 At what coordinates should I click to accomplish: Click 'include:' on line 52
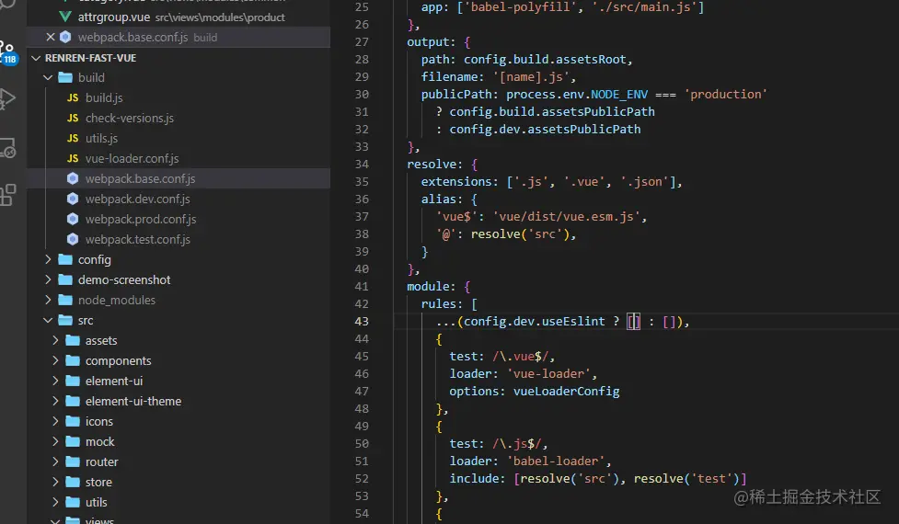pyautogui.click(x=478, y=478)
